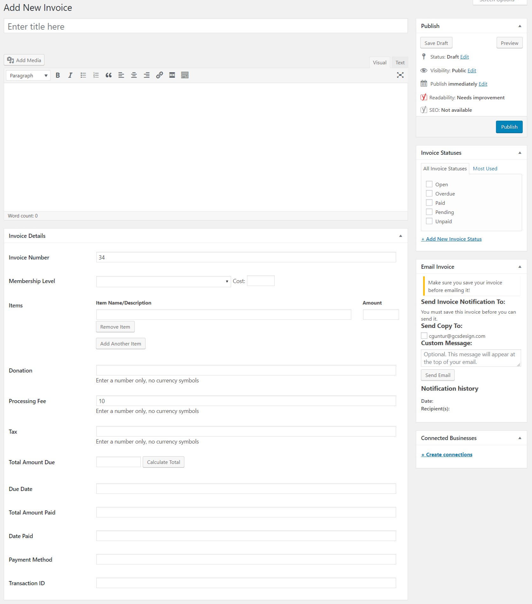Click the Remove Item button
The width and height of the screenshot is (532, 604).
[115, 327]
